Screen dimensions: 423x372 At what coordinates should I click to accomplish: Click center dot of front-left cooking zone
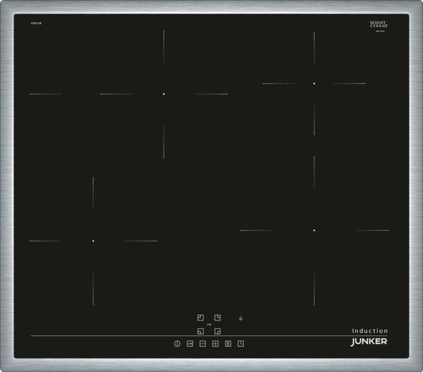93,241
